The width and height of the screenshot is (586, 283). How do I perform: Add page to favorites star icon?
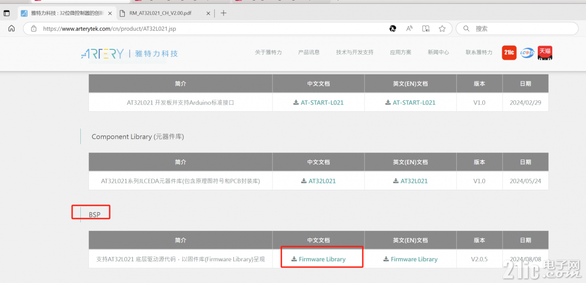[442, 28]
